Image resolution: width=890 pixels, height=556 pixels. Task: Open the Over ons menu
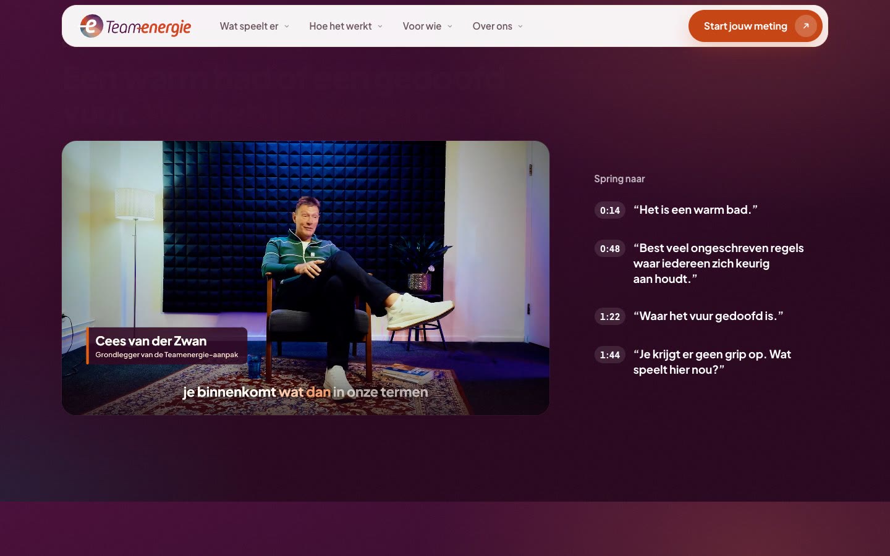[498, 26]
